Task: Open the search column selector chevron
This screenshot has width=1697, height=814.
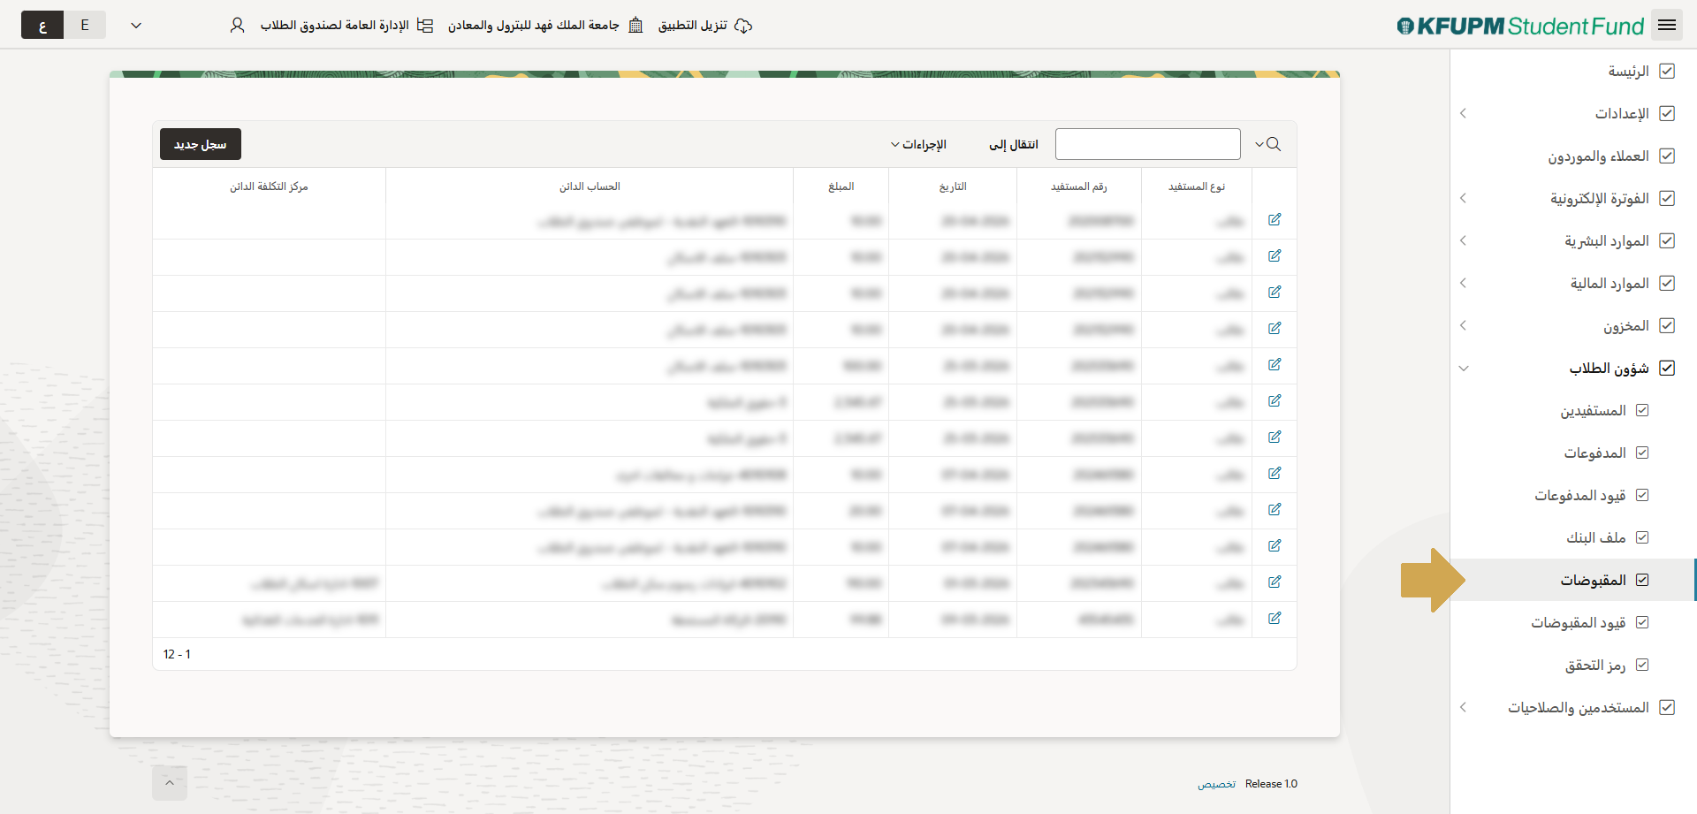Action: coord(1259,144)
